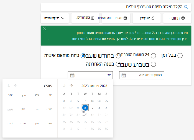Pick day 7 in the calendar grid
Viewport: 194px width, 140px height.
pyautogui.click(x=92, y=108)
